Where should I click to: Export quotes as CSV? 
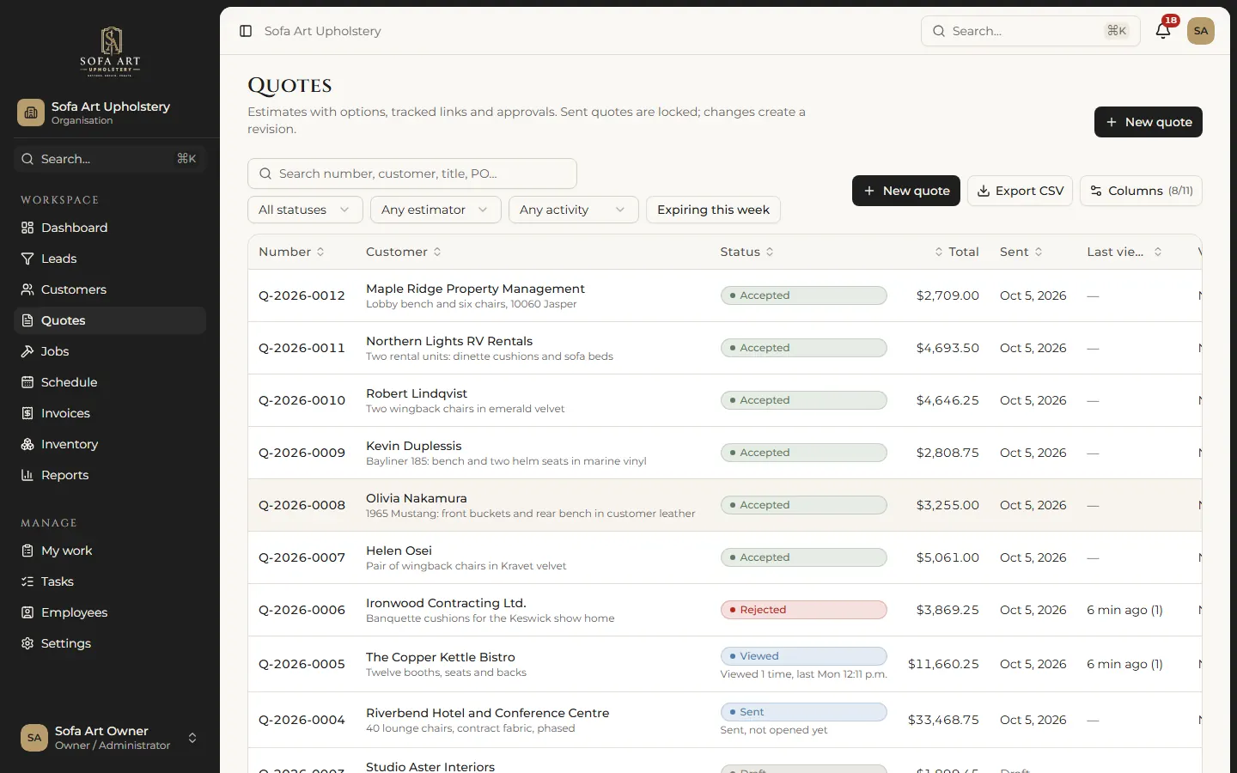(x=1021, y=191)
